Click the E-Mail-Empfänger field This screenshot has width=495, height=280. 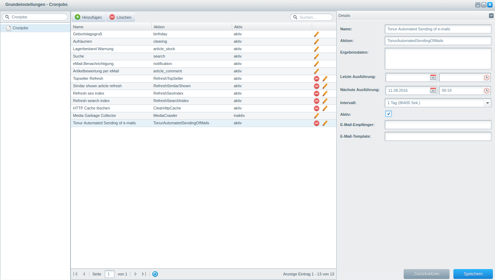point(438,125)
